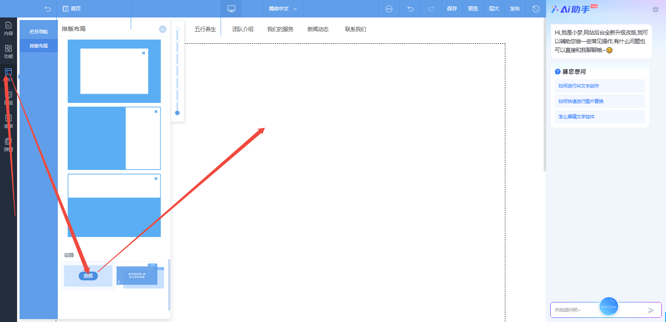Open the history clock icon
This screenshot has width=666, height=322.
click(x=536, y=9)
